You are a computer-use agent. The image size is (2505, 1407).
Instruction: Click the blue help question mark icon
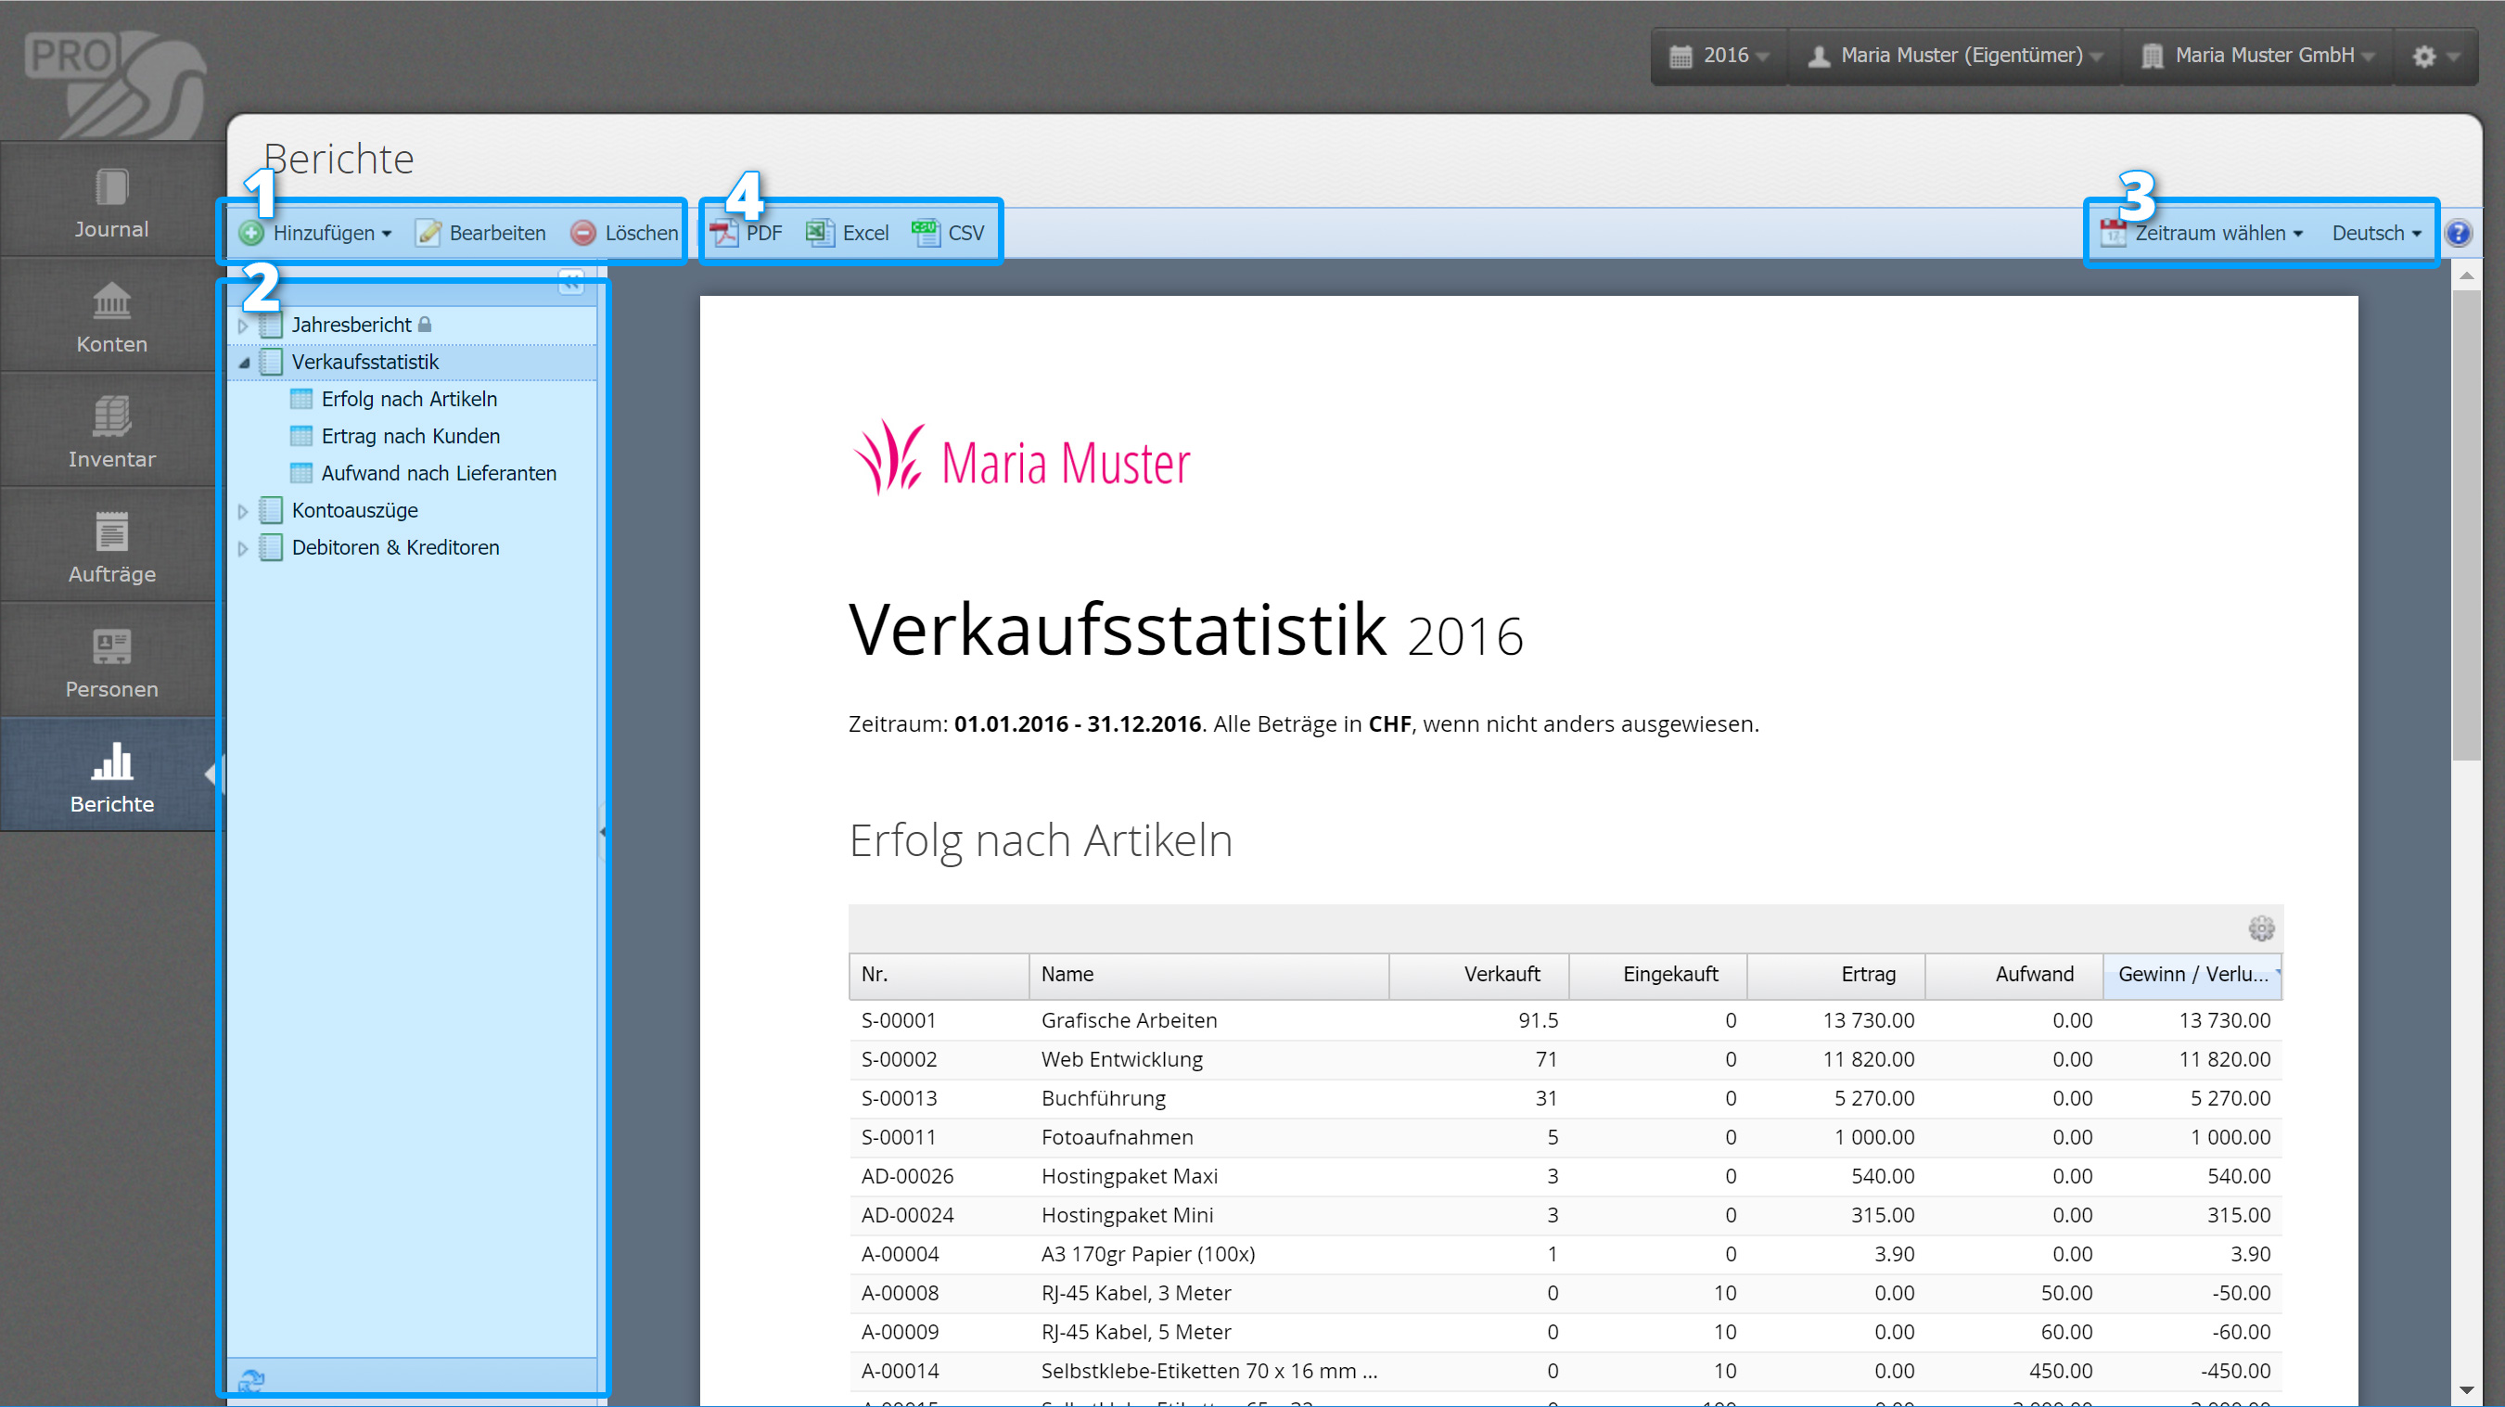point(2458,234)
